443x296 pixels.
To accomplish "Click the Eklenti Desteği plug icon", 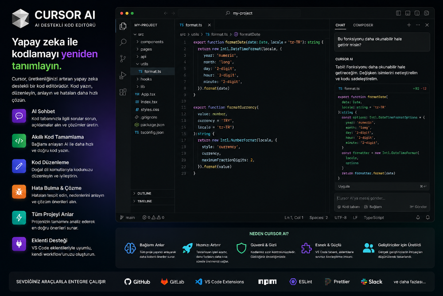I will coord(19,244).
